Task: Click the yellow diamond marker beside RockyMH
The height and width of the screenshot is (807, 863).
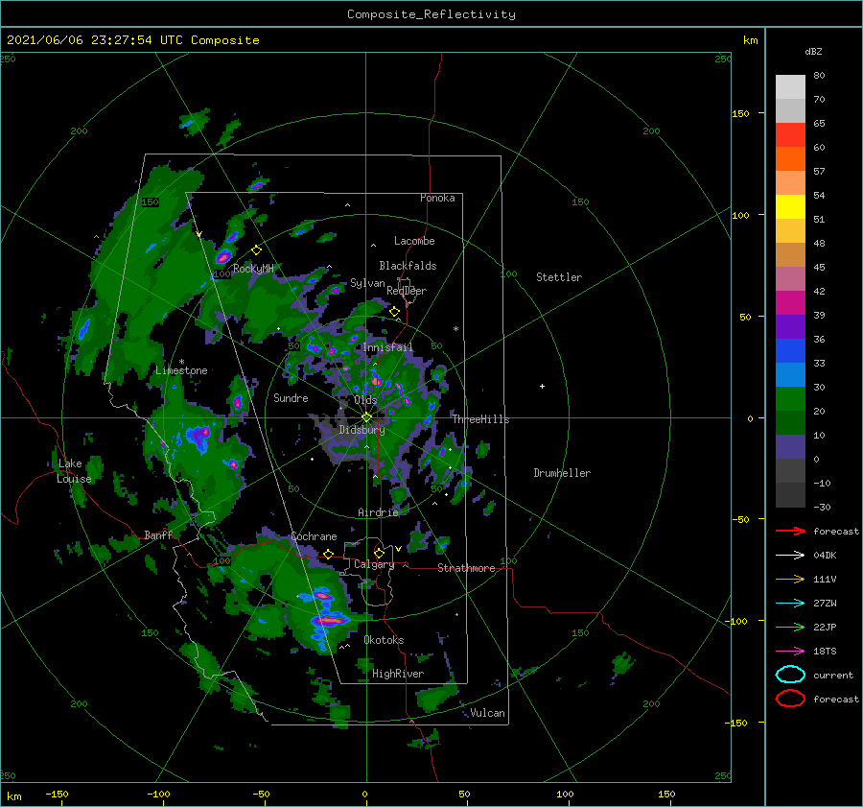Action: [256, 250]
